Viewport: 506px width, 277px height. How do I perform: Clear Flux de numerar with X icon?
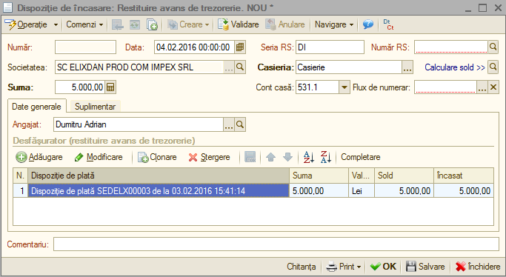493,87
